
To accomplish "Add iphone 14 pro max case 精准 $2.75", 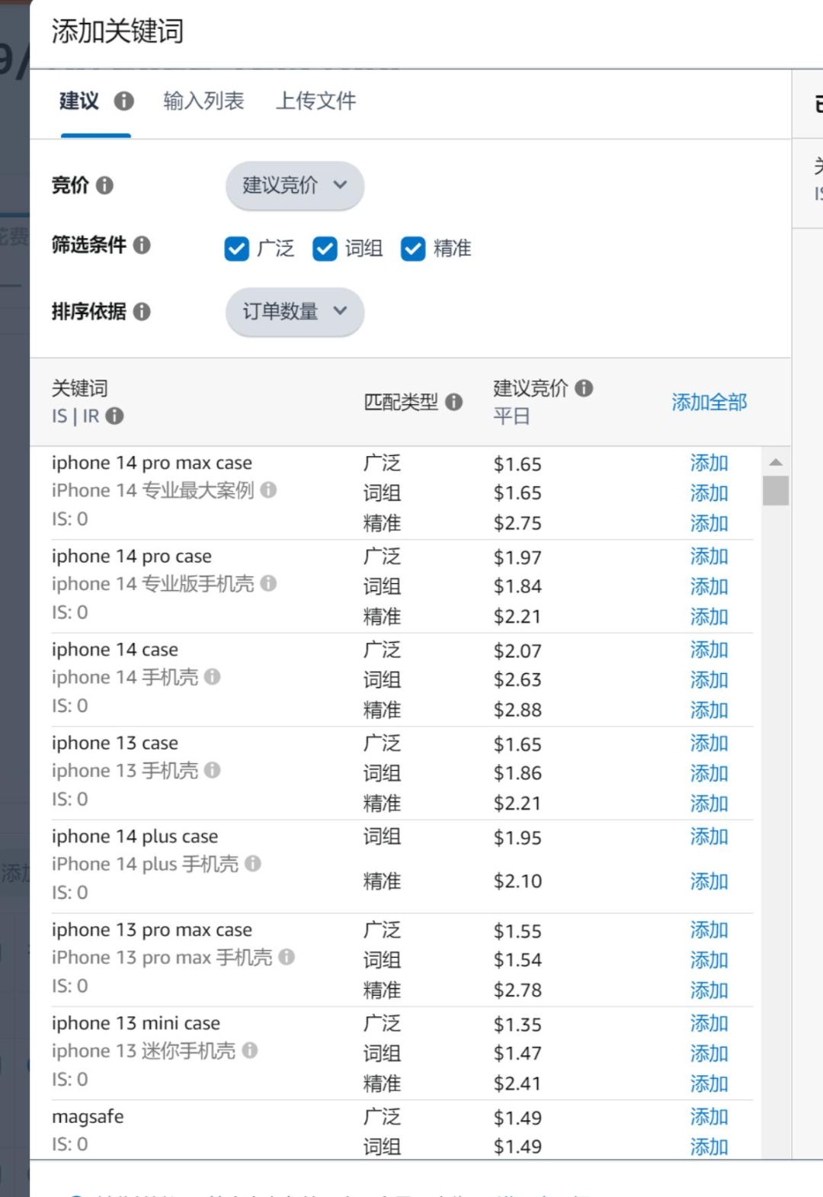I will click(709, 523).
